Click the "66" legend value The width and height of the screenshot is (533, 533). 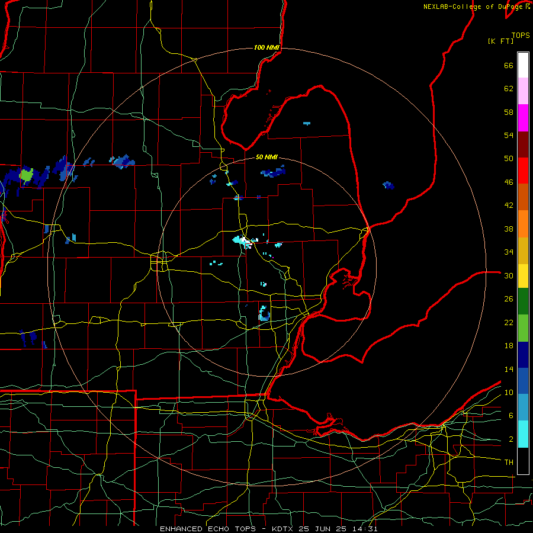pyautogui.click(x=509, y=66)
